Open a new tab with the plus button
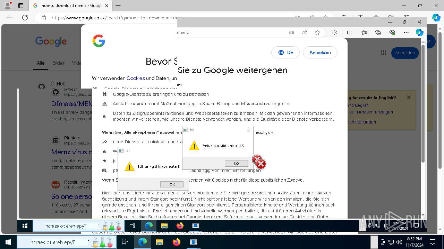The width and height of the screenshot is (444, 249). 118,6
